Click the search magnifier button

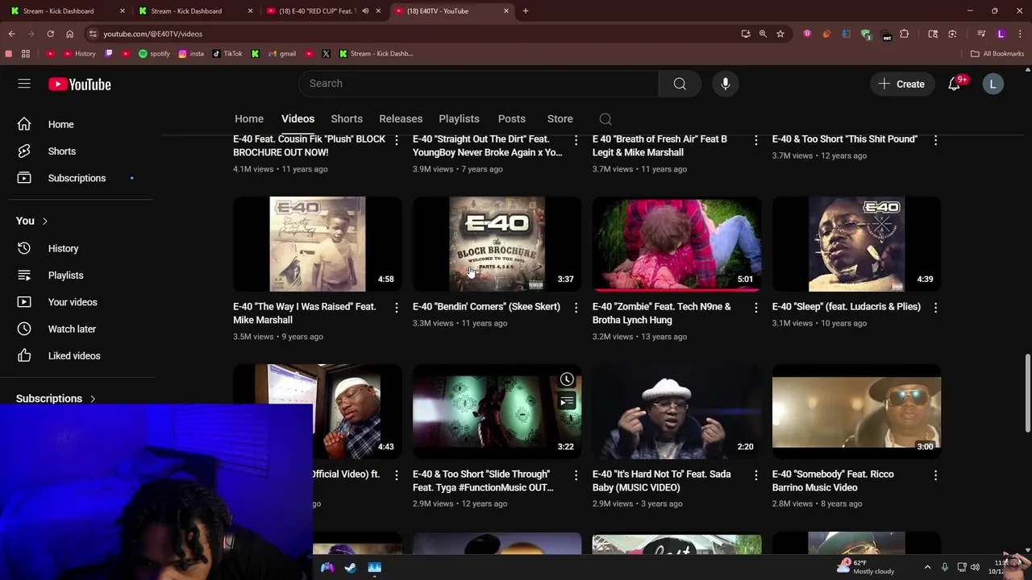tap(680, 84)
